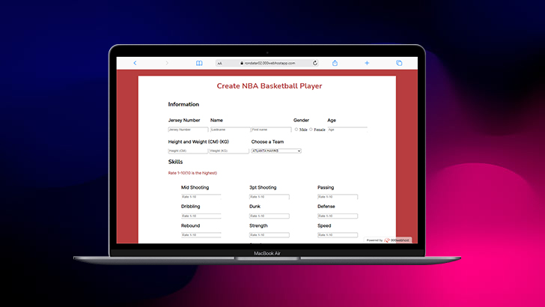The height and width of the screenshot is (307, 545).
Task: Focus the Dribbling rating field
Action: pos(201,216)
